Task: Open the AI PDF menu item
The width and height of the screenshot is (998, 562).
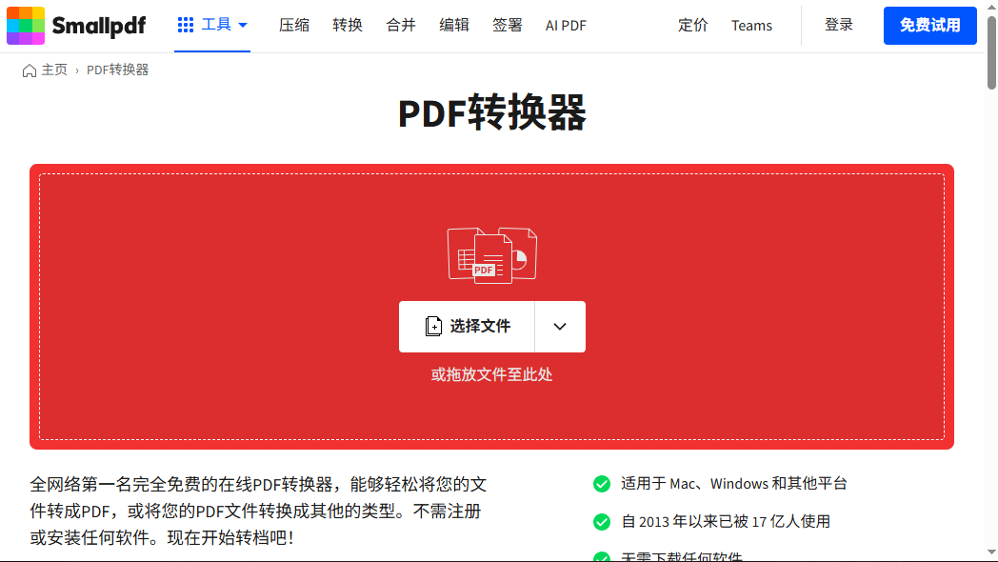Action: pos(566,26)
